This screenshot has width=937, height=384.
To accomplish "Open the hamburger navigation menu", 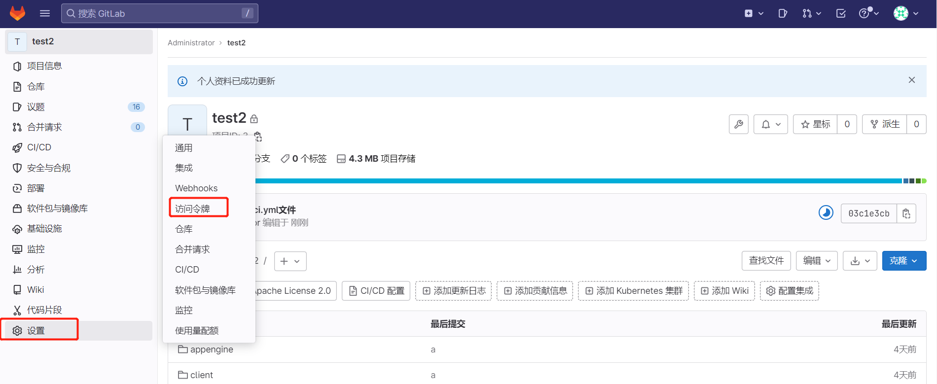I will point(45,13).
